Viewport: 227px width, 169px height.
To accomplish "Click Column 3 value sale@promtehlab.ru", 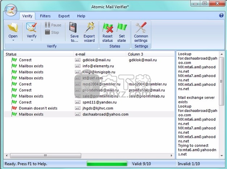I will tap(147, 96).
